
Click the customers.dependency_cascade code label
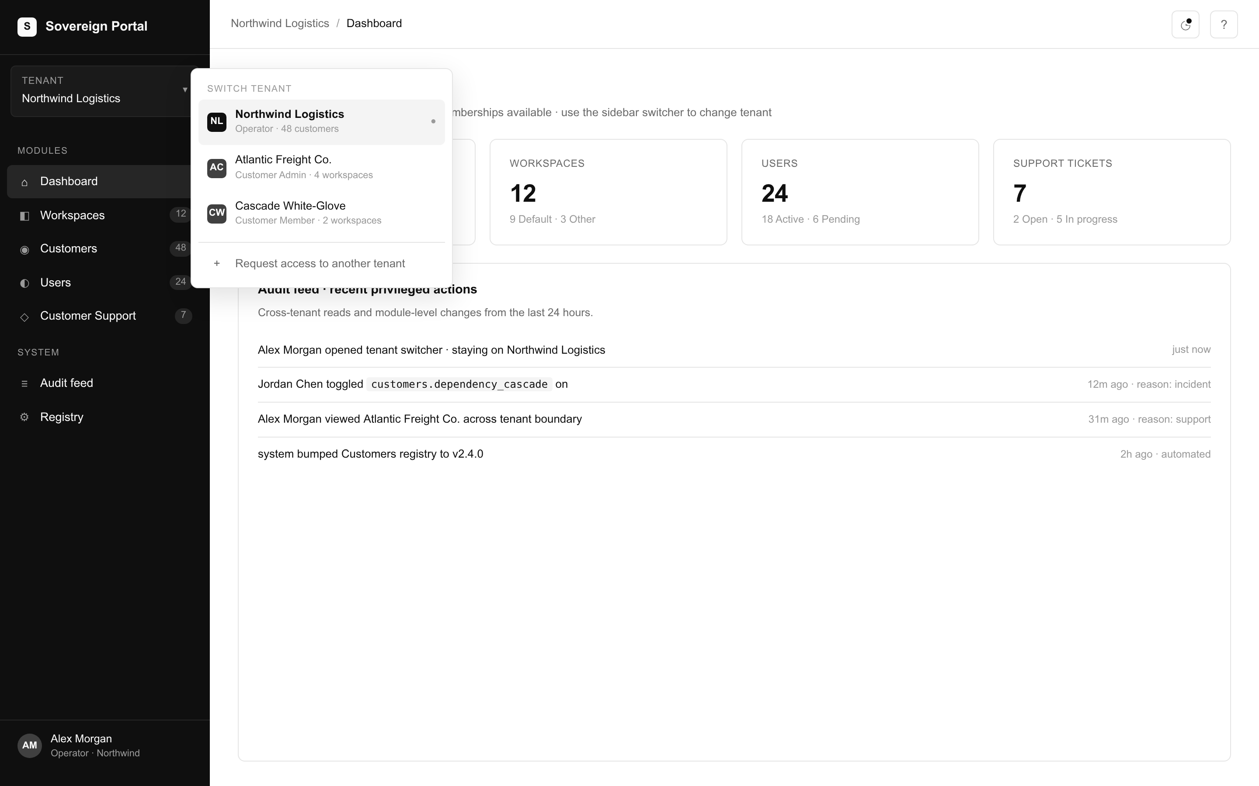459,384
